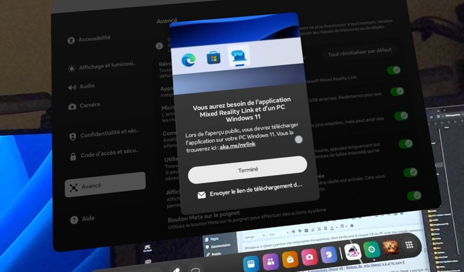
Task: Open the green Settings gear in the dock
Action: tap(372, 249)
